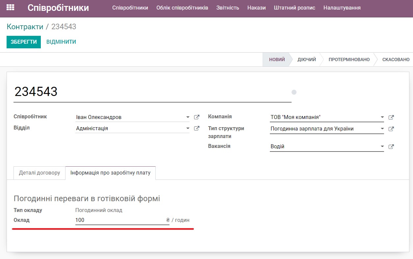This screenshot has width=413, height=259.
Task: Switch to the Деталі договору tab
Action: tap(39, 173)
